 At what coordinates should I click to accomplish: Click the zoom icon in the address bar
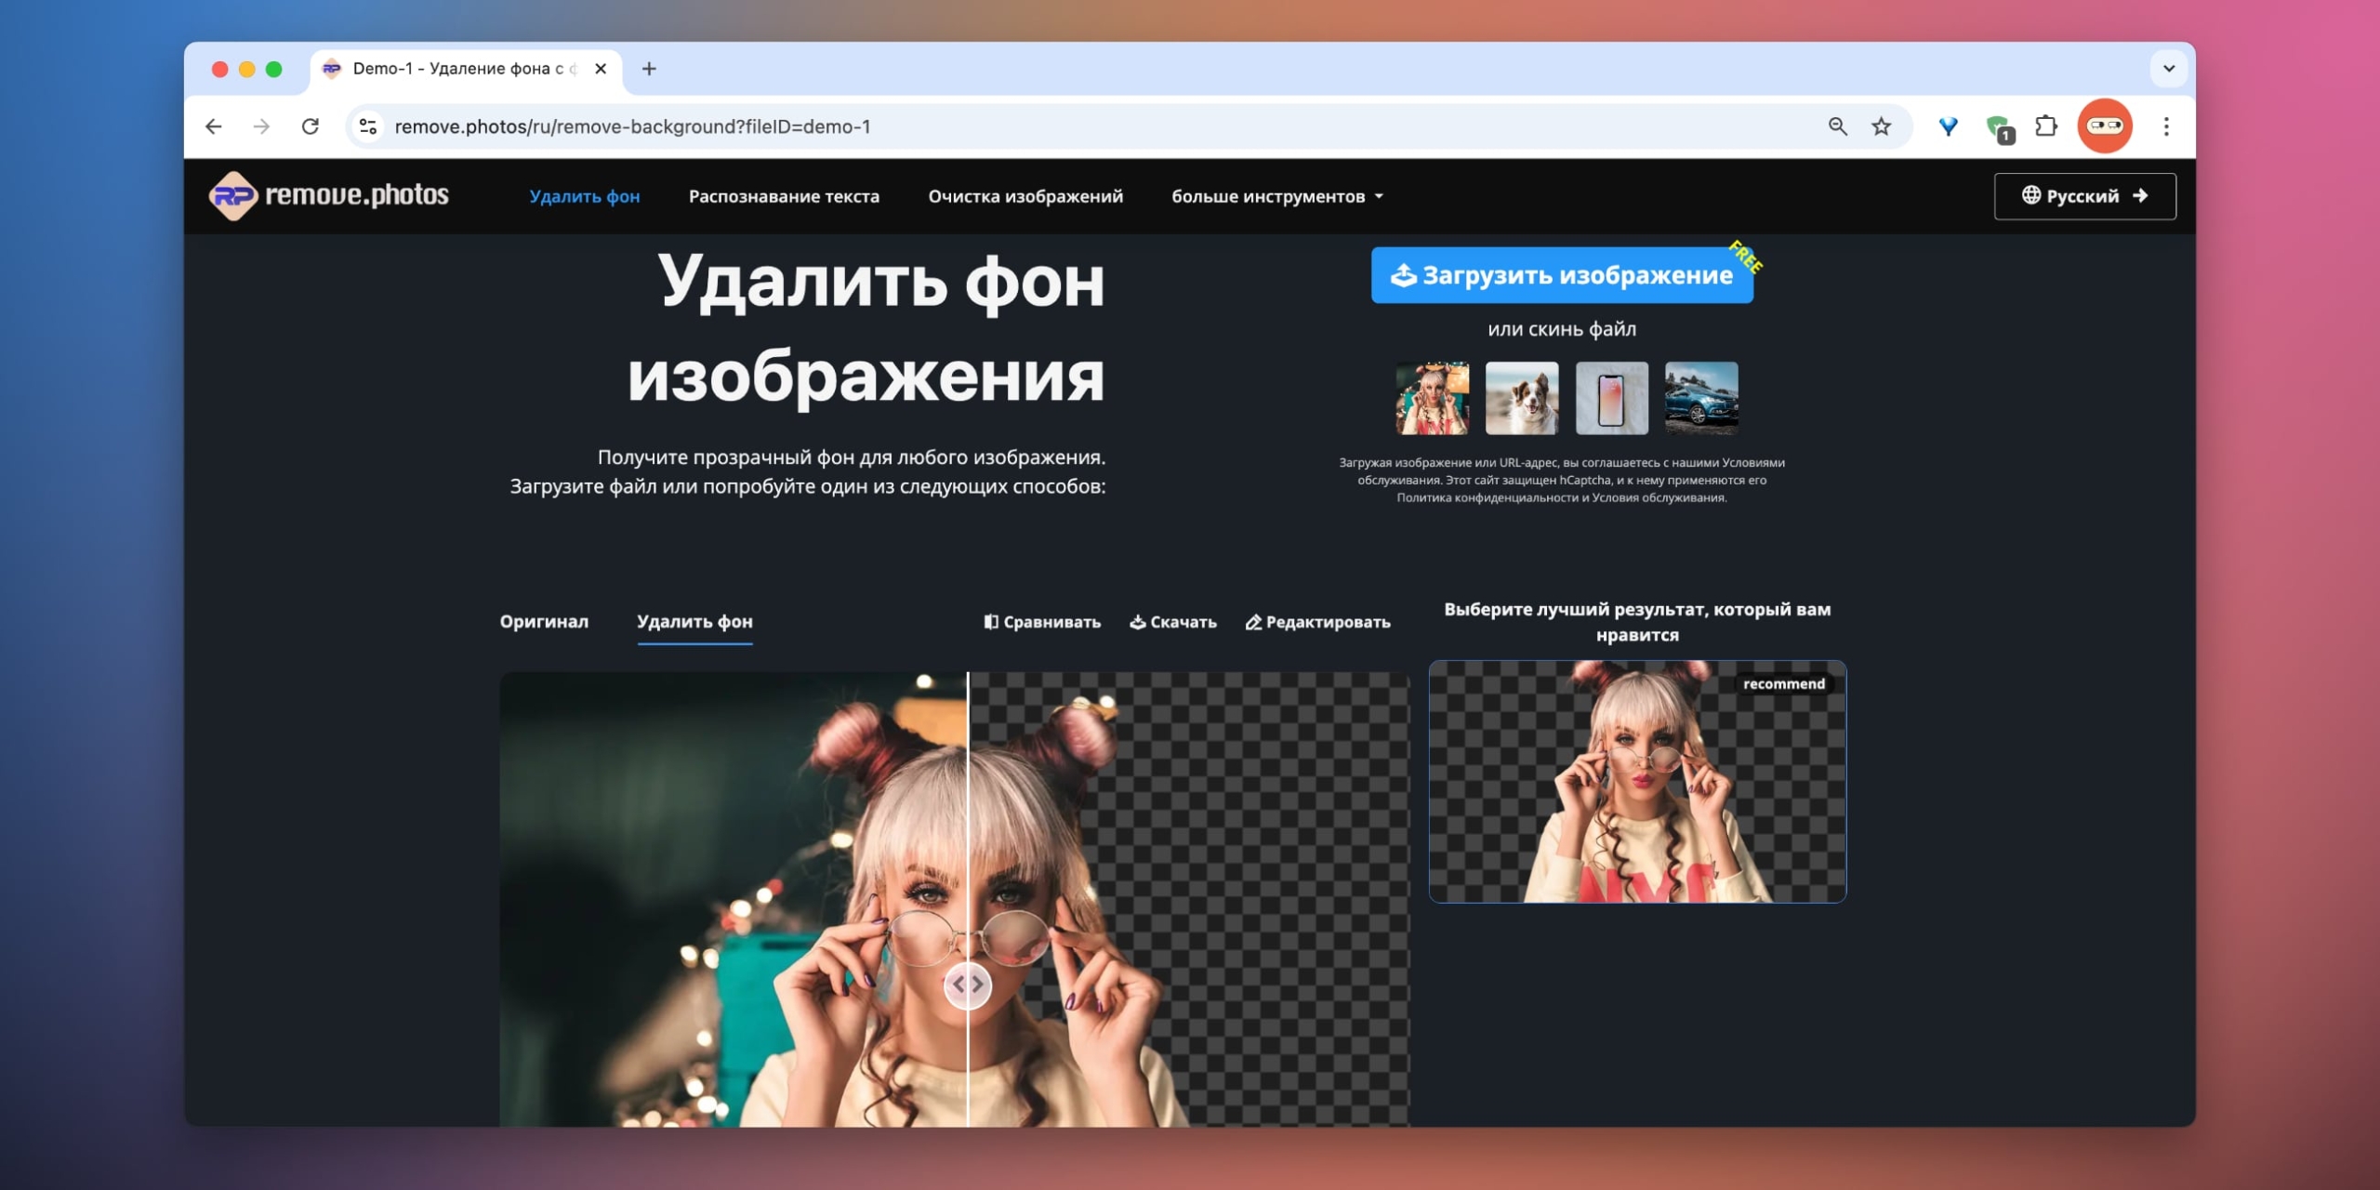1838,126
